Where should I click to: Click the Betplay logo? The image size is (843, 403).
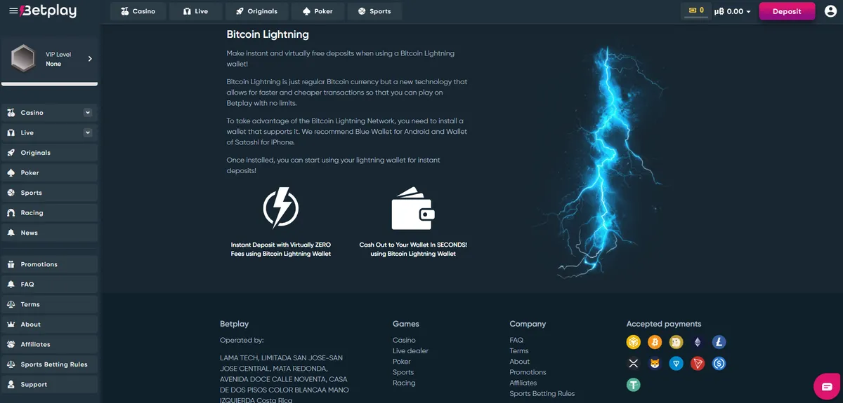(48, 11)
